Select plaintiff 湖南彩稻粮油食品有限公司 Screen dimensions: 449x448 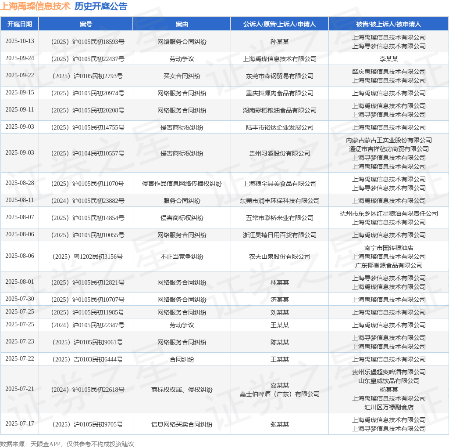pyautogui.click(x=279, y=110)
